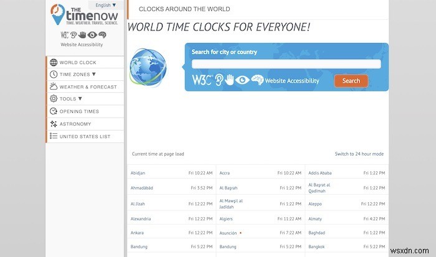Open United States List menu item
The image size is (436, 257).
point(85,136)
